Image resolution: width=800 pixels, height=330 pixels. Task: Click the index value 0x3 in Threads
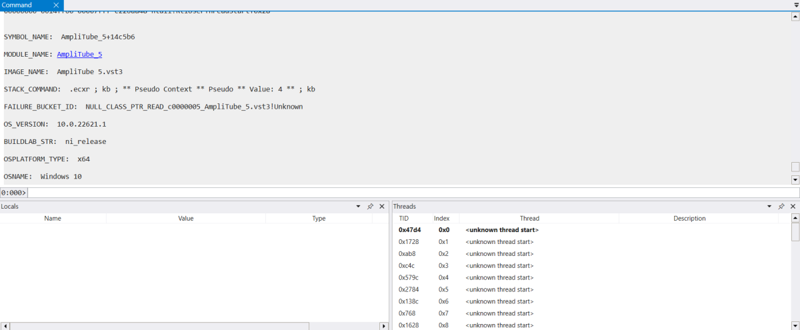pyautogui.click(x=443, y=266)
